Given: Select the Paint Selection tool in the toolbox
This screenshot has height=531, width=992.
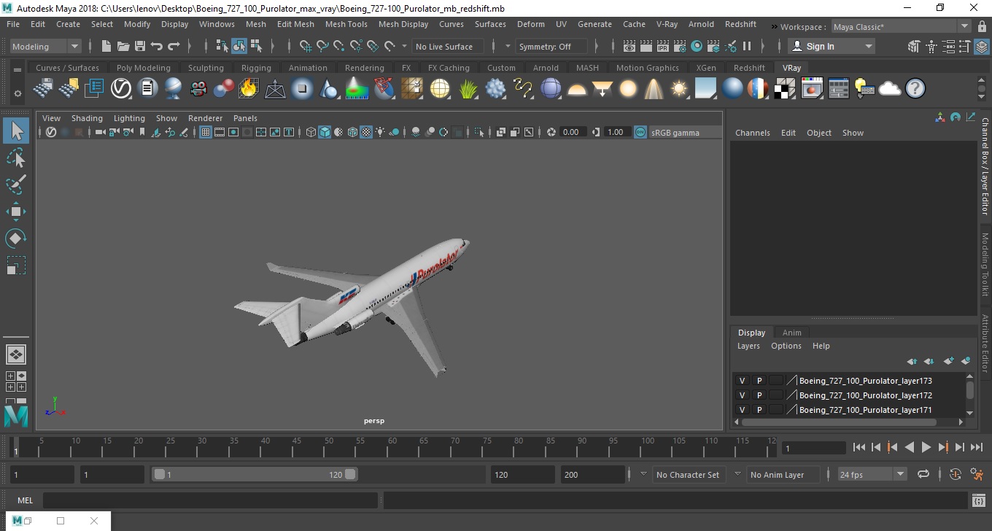Looking at the screenshot, I should (x=16, y=185).
